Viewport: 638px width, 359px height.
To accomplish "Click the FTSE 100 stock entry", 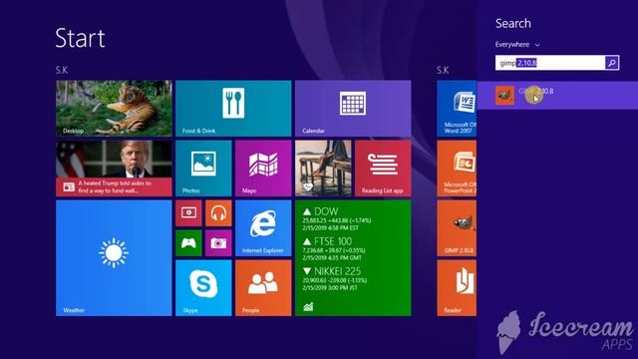I will (334, 249).
